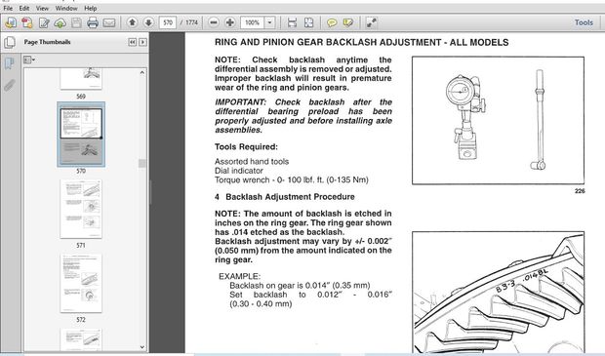Click the Open file toolbar icon

(x=11, y=22)
